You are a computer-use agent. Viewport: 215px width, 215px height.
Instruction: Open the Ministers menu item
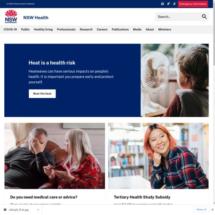(x=165, y=29)
